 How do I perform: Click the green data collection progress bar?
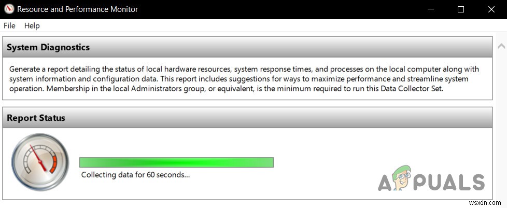coord(176,162)
